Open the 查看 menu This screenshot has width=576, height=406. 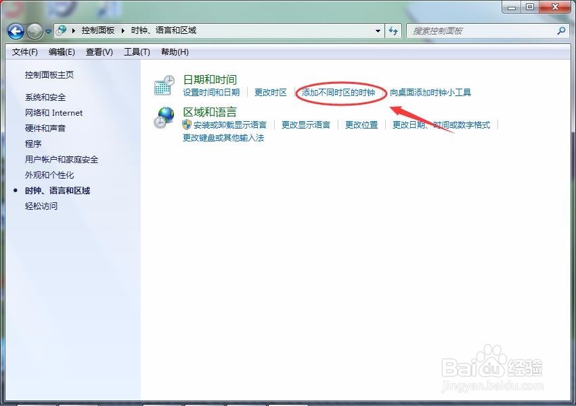coord(99,51)
